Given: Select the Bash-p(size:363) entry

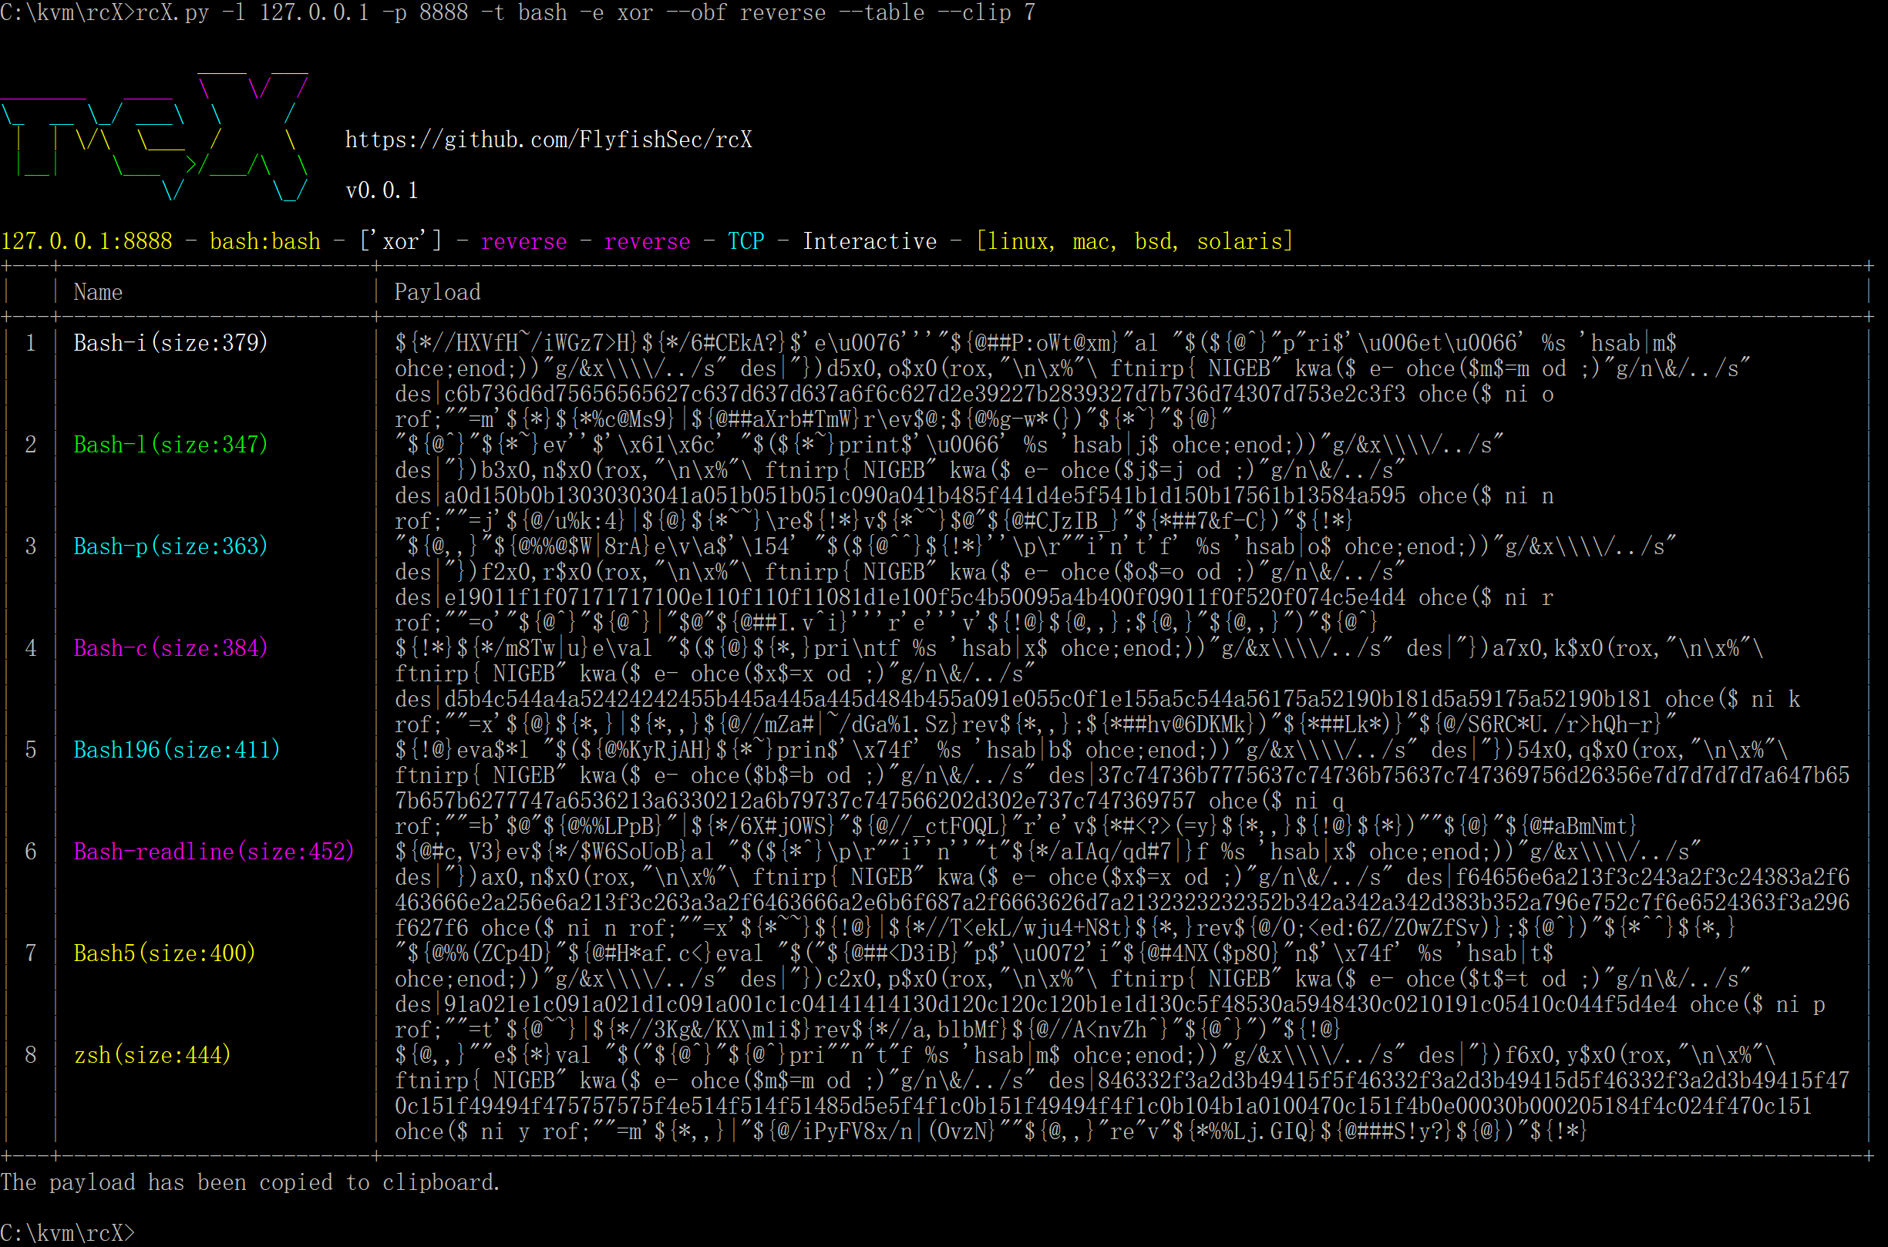Looking at the screenshot, I should 170,546.
